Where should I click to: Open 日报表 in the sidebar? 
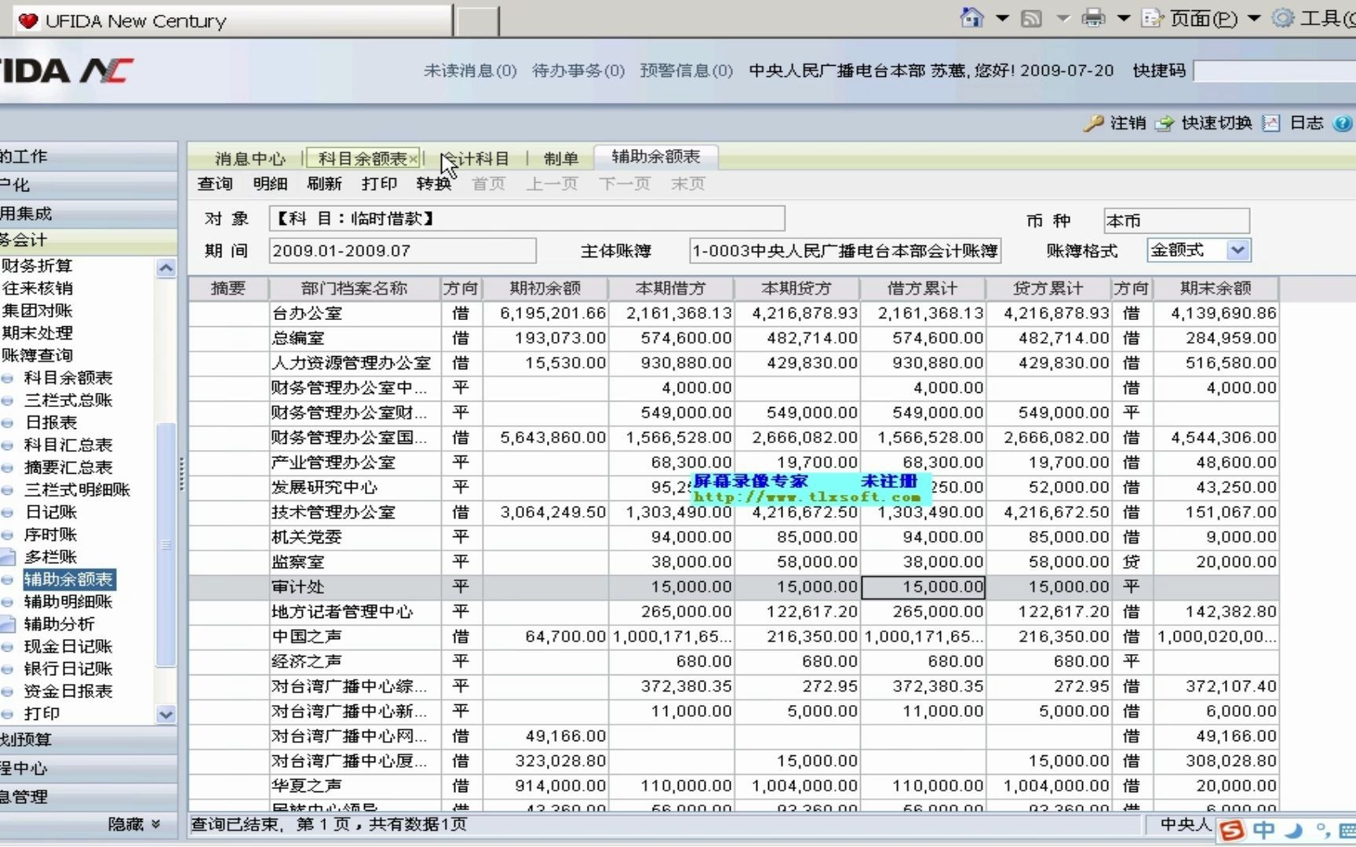pyautogui.click(x=51, y=423)
